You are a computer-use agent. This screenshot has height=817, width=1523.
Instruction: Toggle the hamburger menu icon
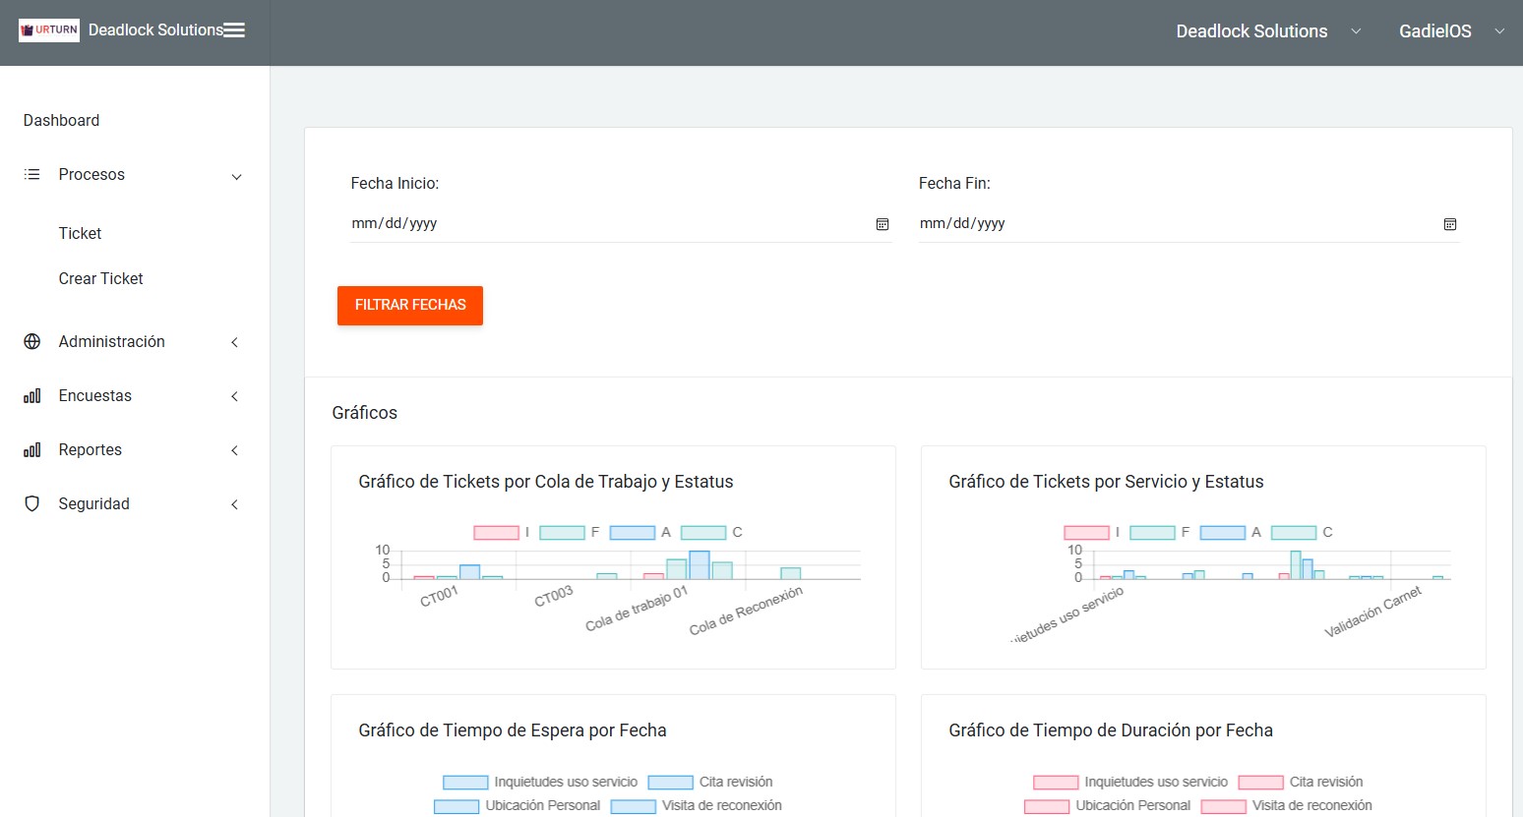click(234, 30)
